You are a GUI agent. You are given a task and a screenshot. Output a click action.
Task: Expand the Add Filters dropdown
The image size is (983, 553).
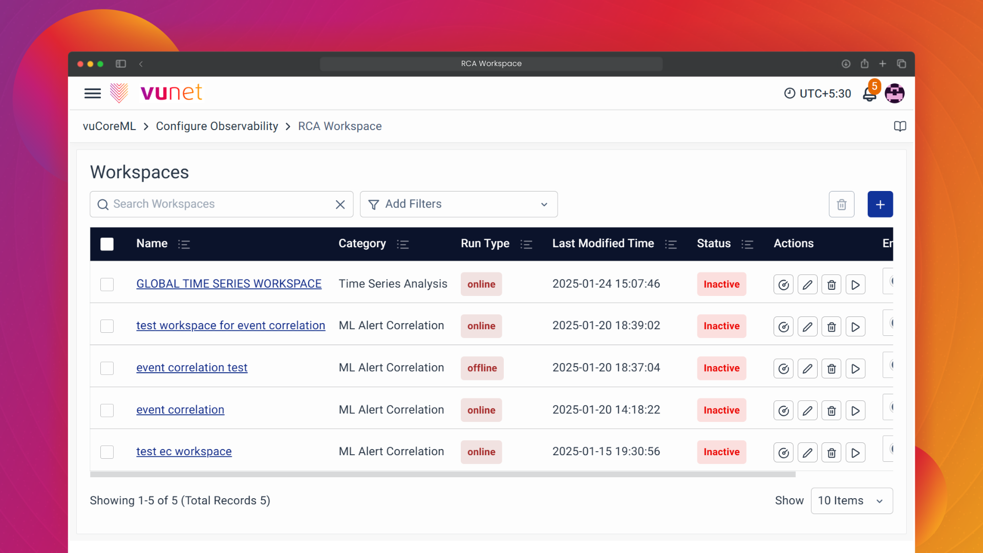(x=458, y=204)
